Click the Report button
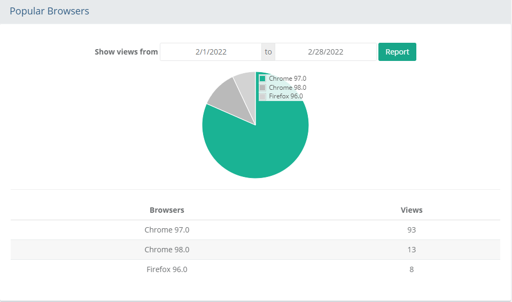The image size is (512, 302). pyautogui.click(x=397, y=52)
